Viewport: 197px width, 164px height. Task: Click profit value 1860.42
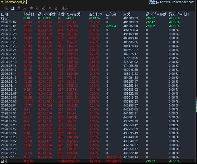(72, 117)
